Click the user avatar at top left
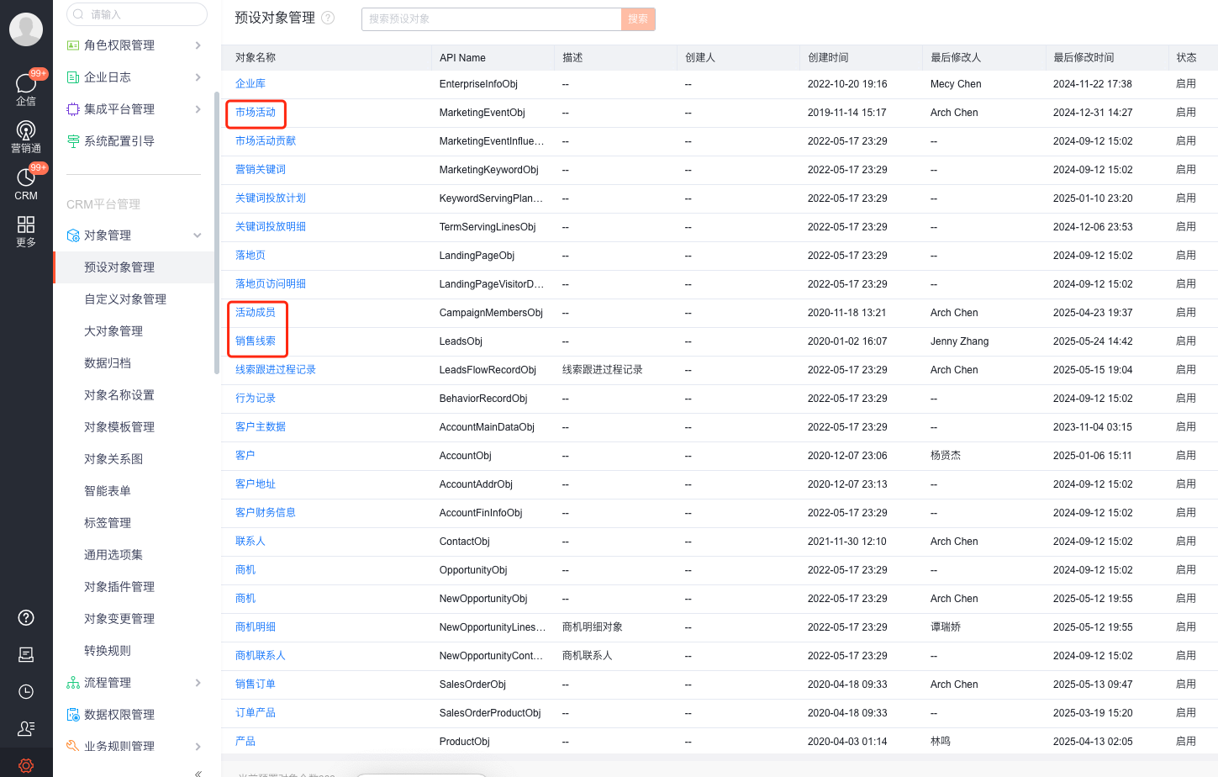The width and height of the screenshot is (1218, 777). (26, 29)
